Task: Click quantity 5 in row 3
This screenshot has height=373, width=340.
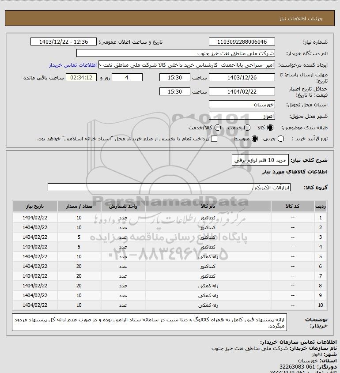Action: tap(79, 237)
